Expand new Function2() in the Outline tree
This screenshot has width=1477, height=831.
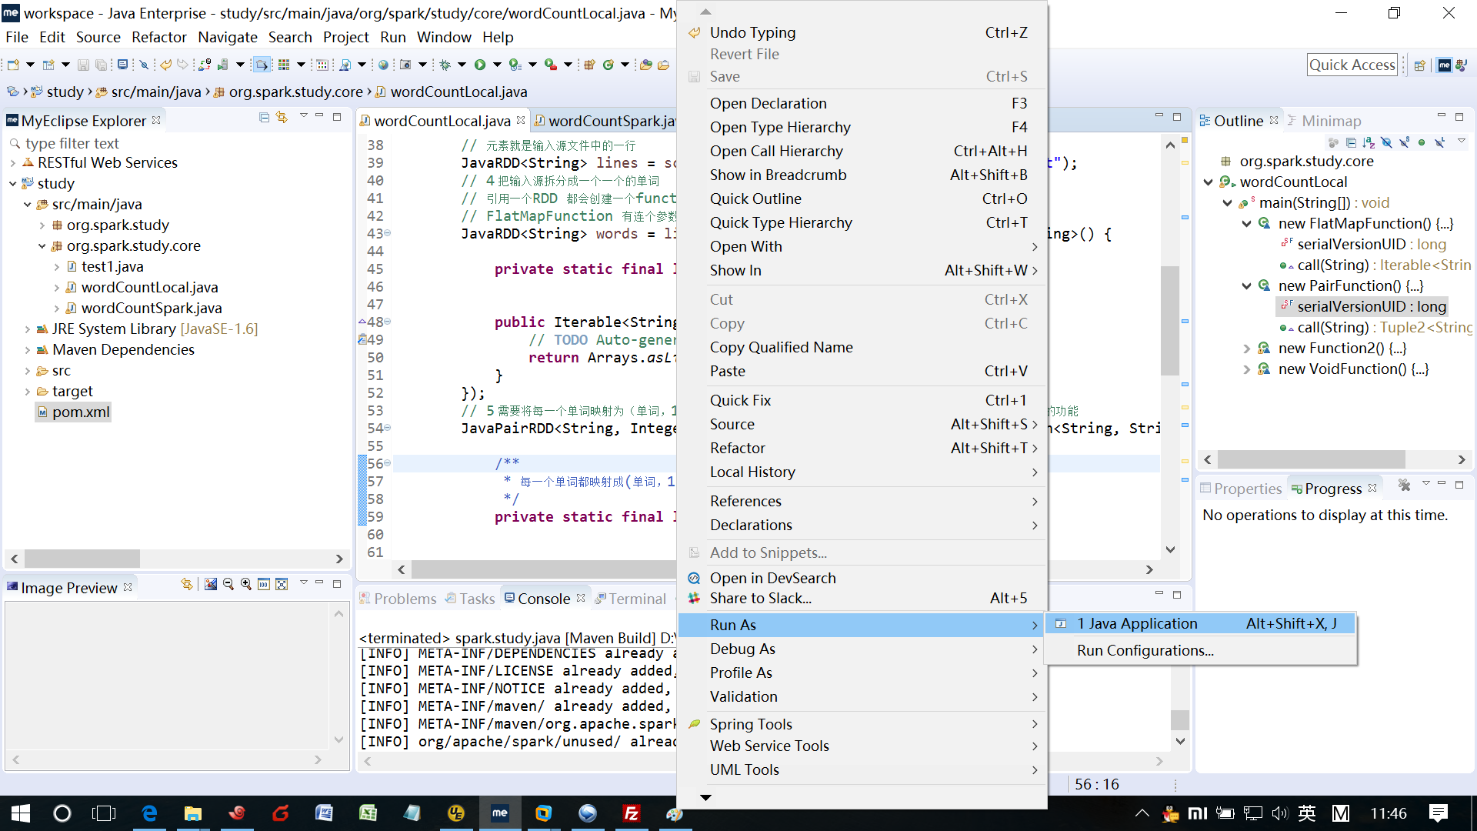pos(1248,348)
